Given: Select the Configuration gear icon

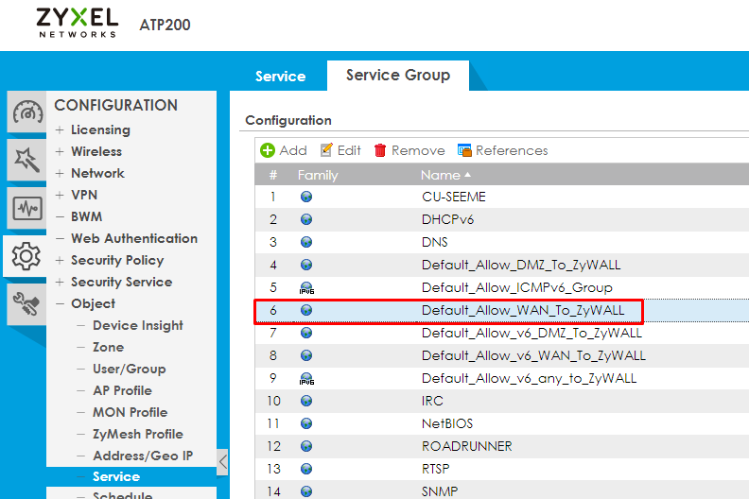Looking at the screenshot, I should coord(26,256).
